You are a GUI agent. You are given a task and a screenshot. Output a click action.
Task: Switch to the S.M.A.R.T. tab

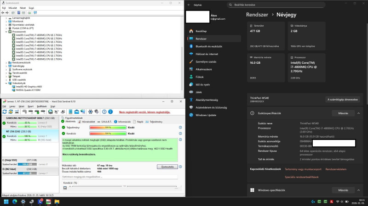105,122
